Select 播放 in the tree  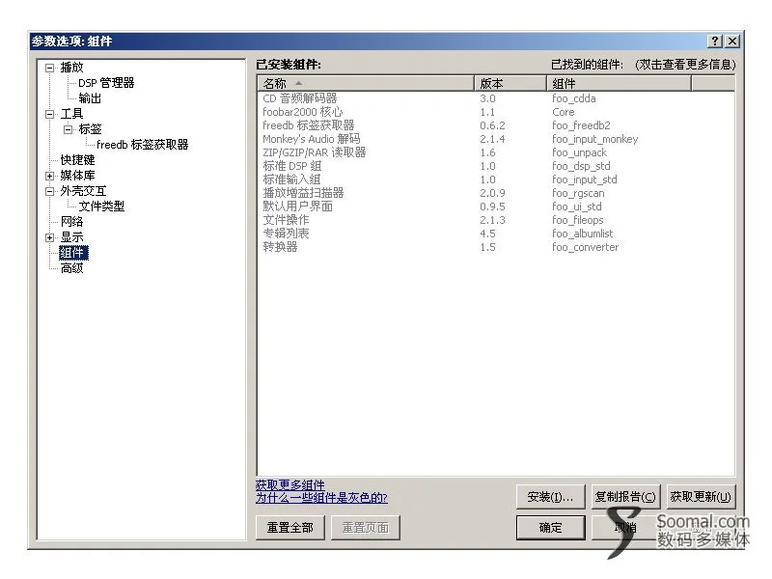71,68
